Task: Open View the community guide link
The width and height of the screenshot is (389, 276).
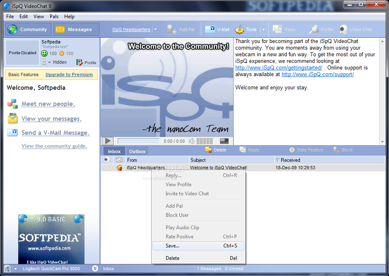Action: coord(54,146)
